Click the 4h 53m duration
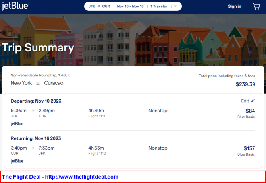The height and width of the screenshot is (183, 266). 96,148
